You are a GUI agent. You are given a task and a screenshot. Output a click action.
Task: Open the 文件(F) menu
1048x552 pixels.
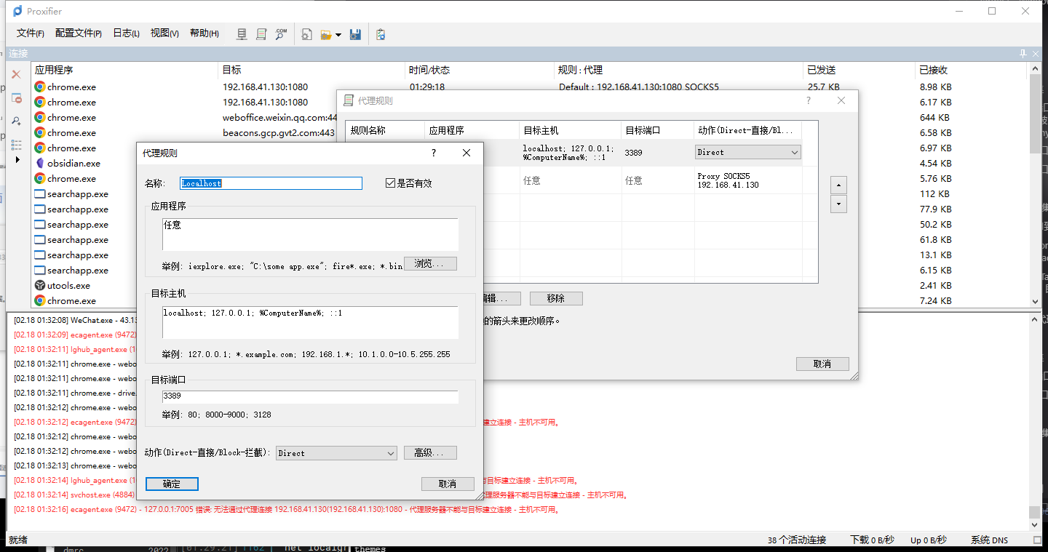click(x=31, y=33)
